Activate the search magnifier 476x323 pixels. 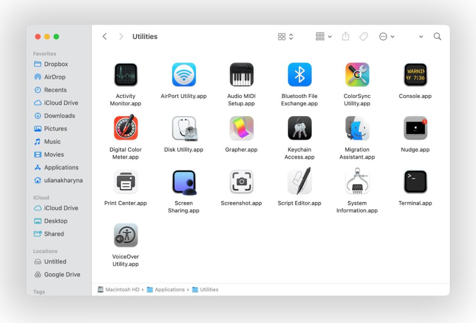click(x=437, y=36)
